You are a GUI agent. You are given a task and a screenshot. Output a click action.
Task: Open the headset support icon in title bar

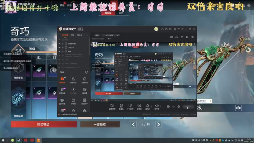(162, 29)
